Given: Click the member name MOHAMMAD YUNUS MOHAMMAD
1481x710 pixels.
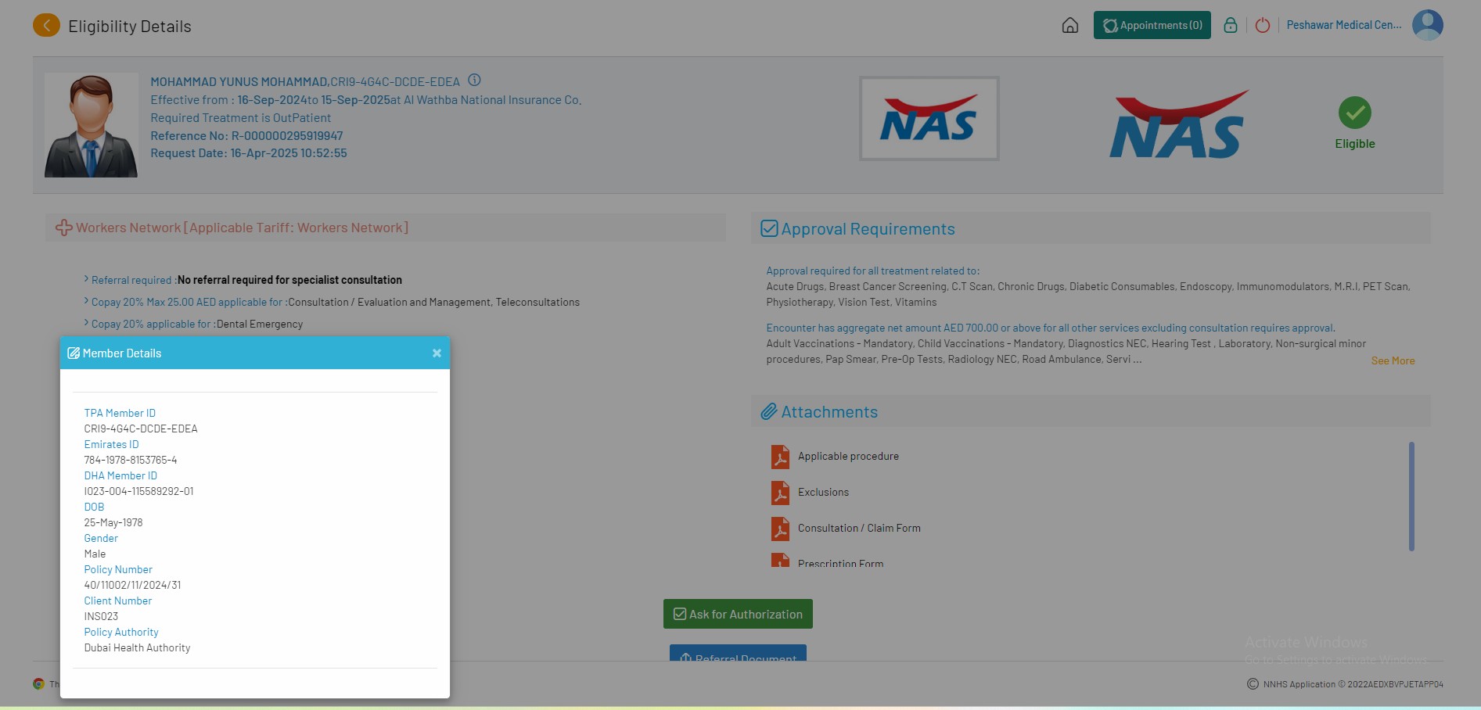Looking at the screenshot, I should point(239,81).
